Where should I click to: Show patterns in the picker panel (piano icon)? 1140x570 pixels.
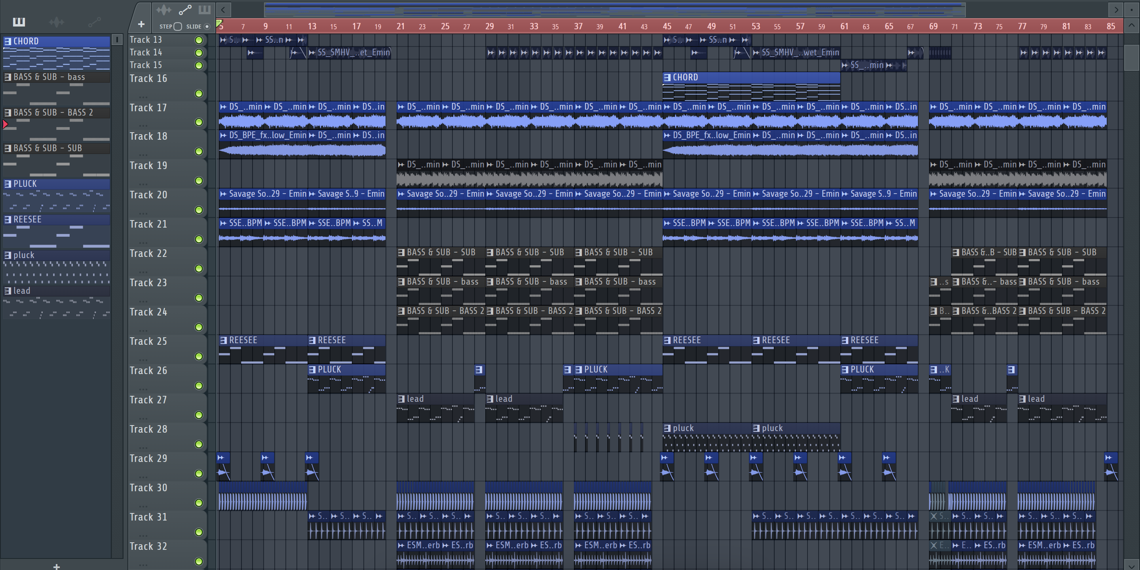19,22
